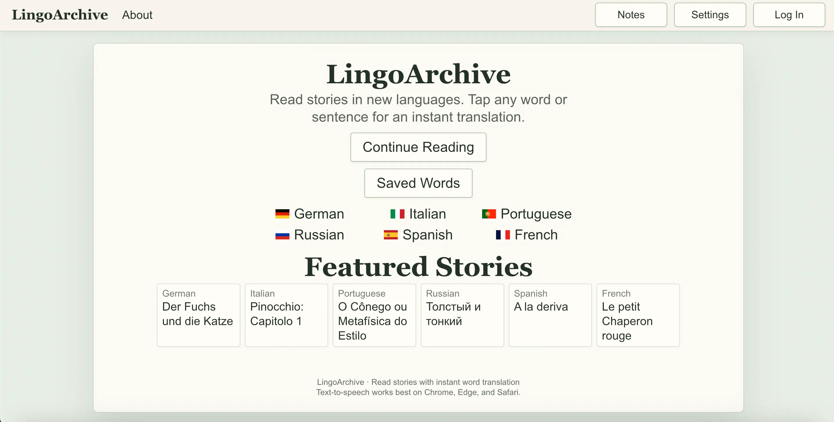
Task: Click the Portuguese flag icon
Action: pyautogui.click(x=489, y=214)
